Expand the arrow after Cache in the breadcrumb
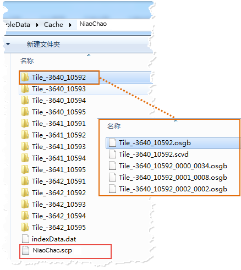This screenshot has height=270, width=241. click(x=70, y=25)
